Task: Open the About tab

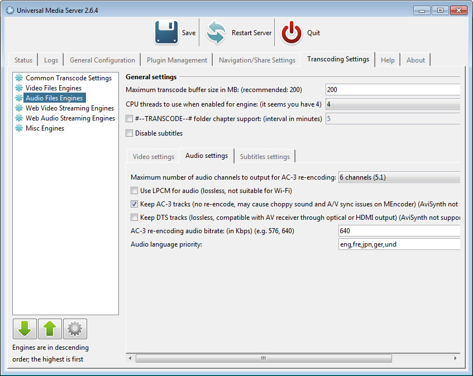Action: [x=415, y=60]
